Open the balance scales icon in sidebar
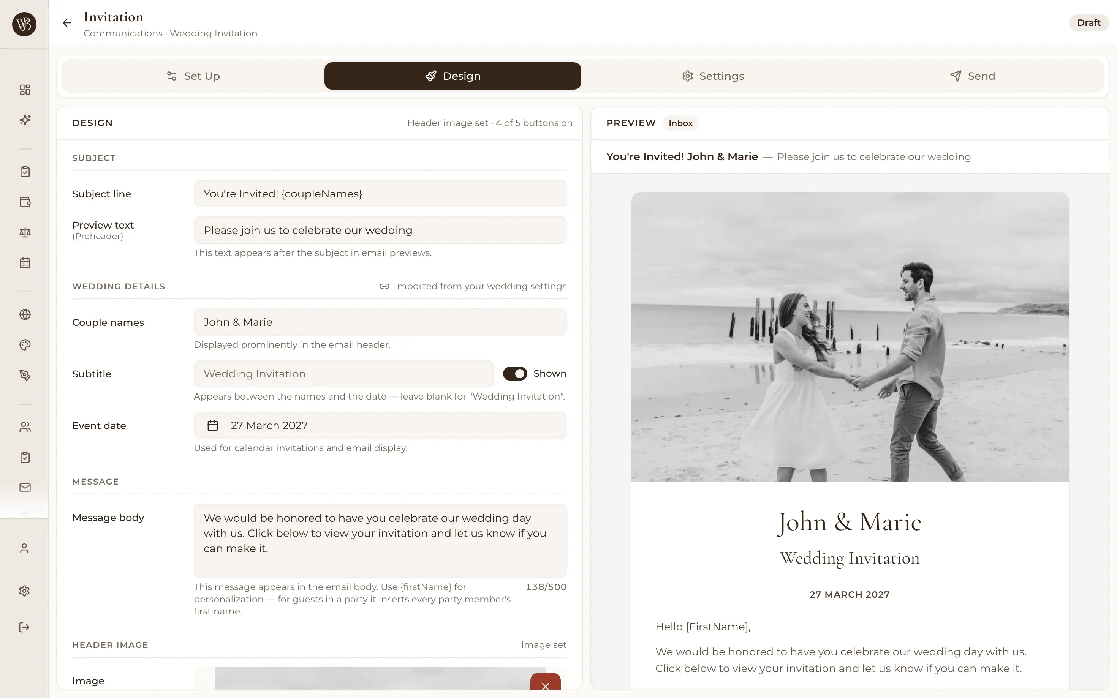The image size is (1117, 698). [x=25, y=233]
